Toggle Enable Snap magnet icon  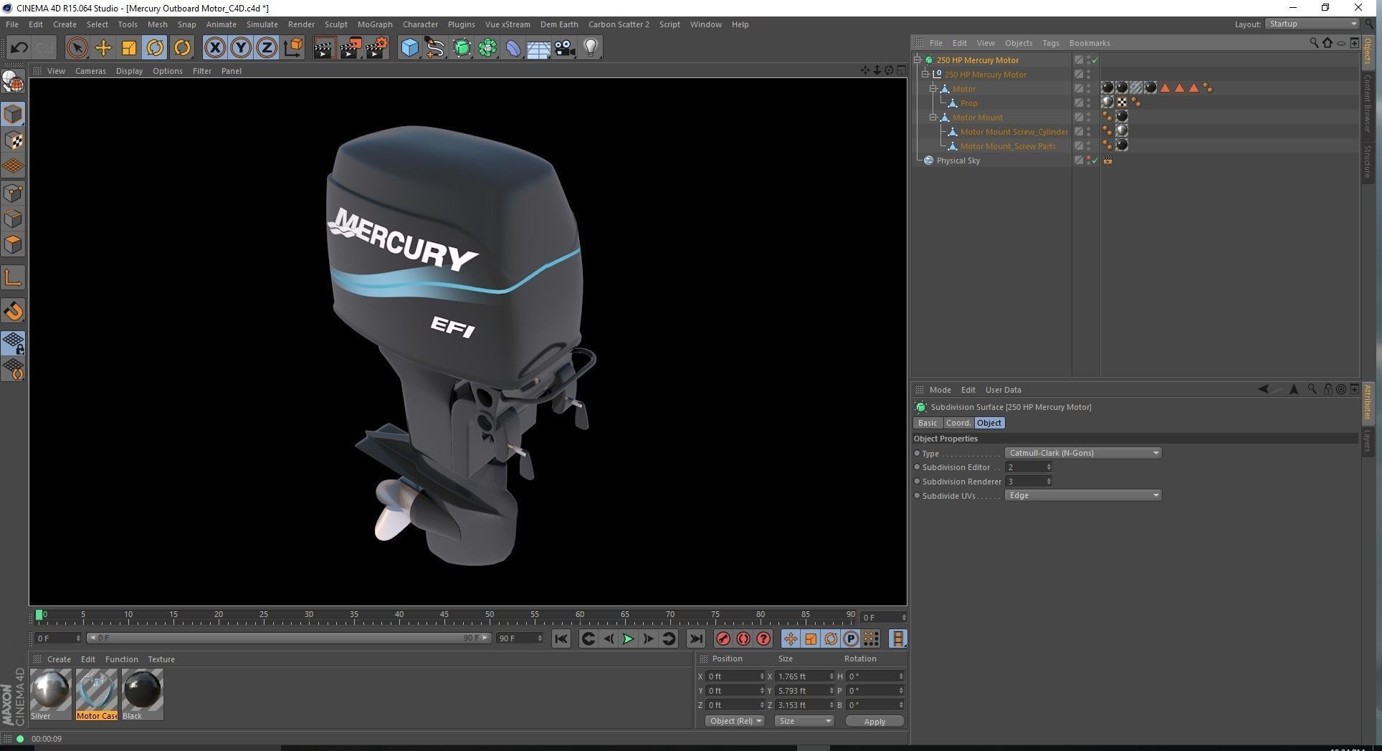click(x=13, y=311)
